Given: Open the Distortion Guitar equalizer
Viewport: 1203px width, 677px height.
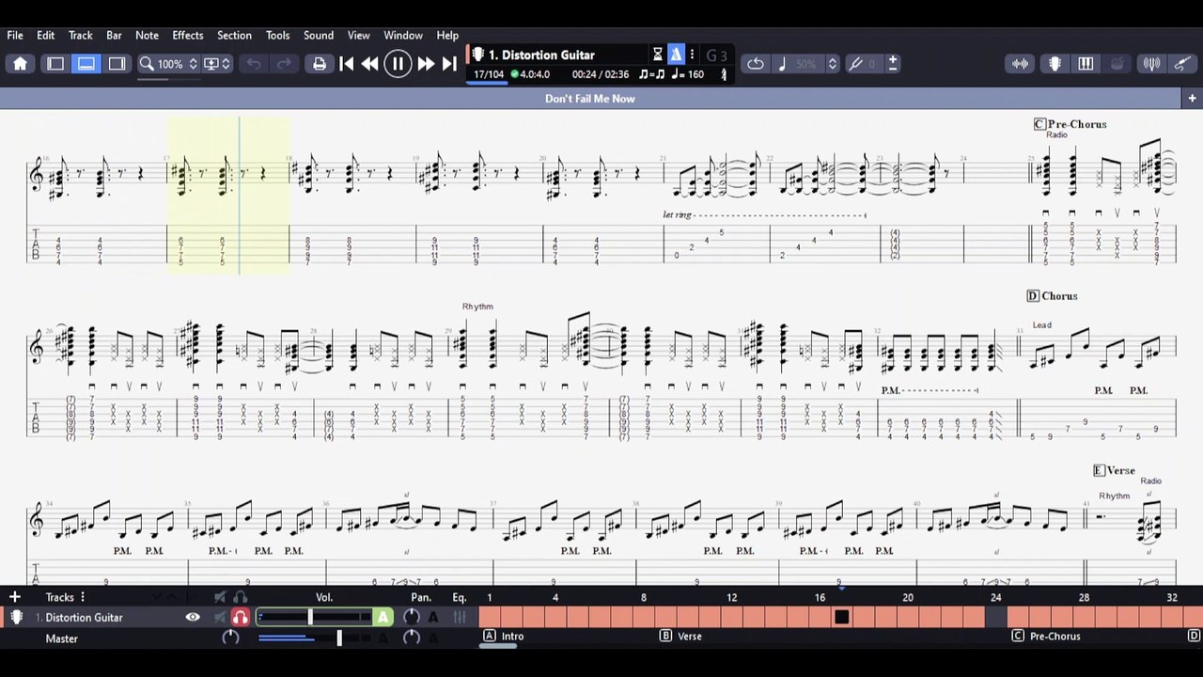Looking at the screenshot, I should coord(460,618).
